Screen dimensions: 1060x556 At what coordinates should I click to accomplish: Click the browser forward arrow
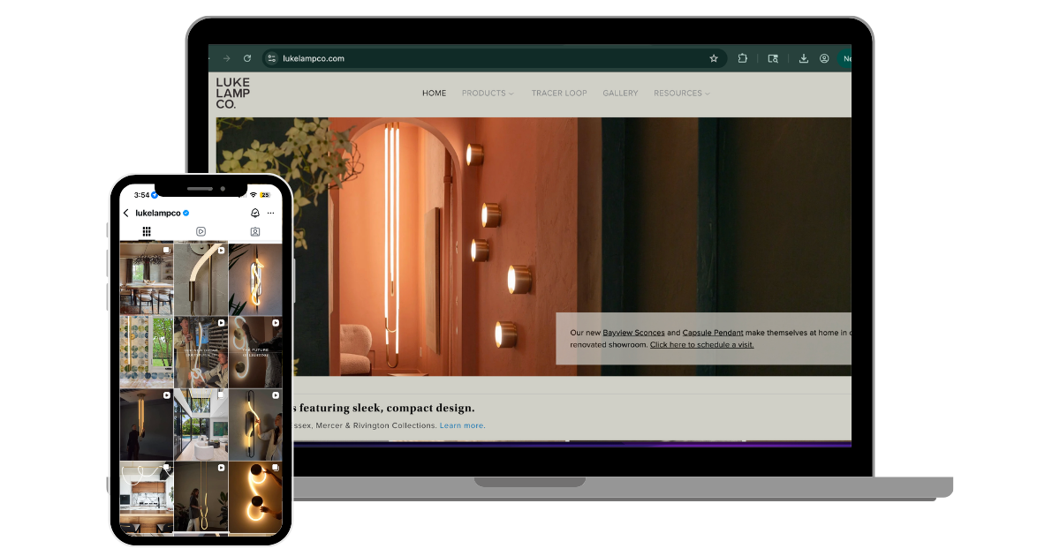pyautogui.click(x=226, y=58)
